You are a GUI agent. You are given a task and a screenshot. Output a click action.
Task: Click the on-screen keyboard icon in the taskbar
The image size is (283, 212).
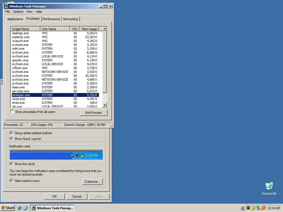tap(243, 208)
